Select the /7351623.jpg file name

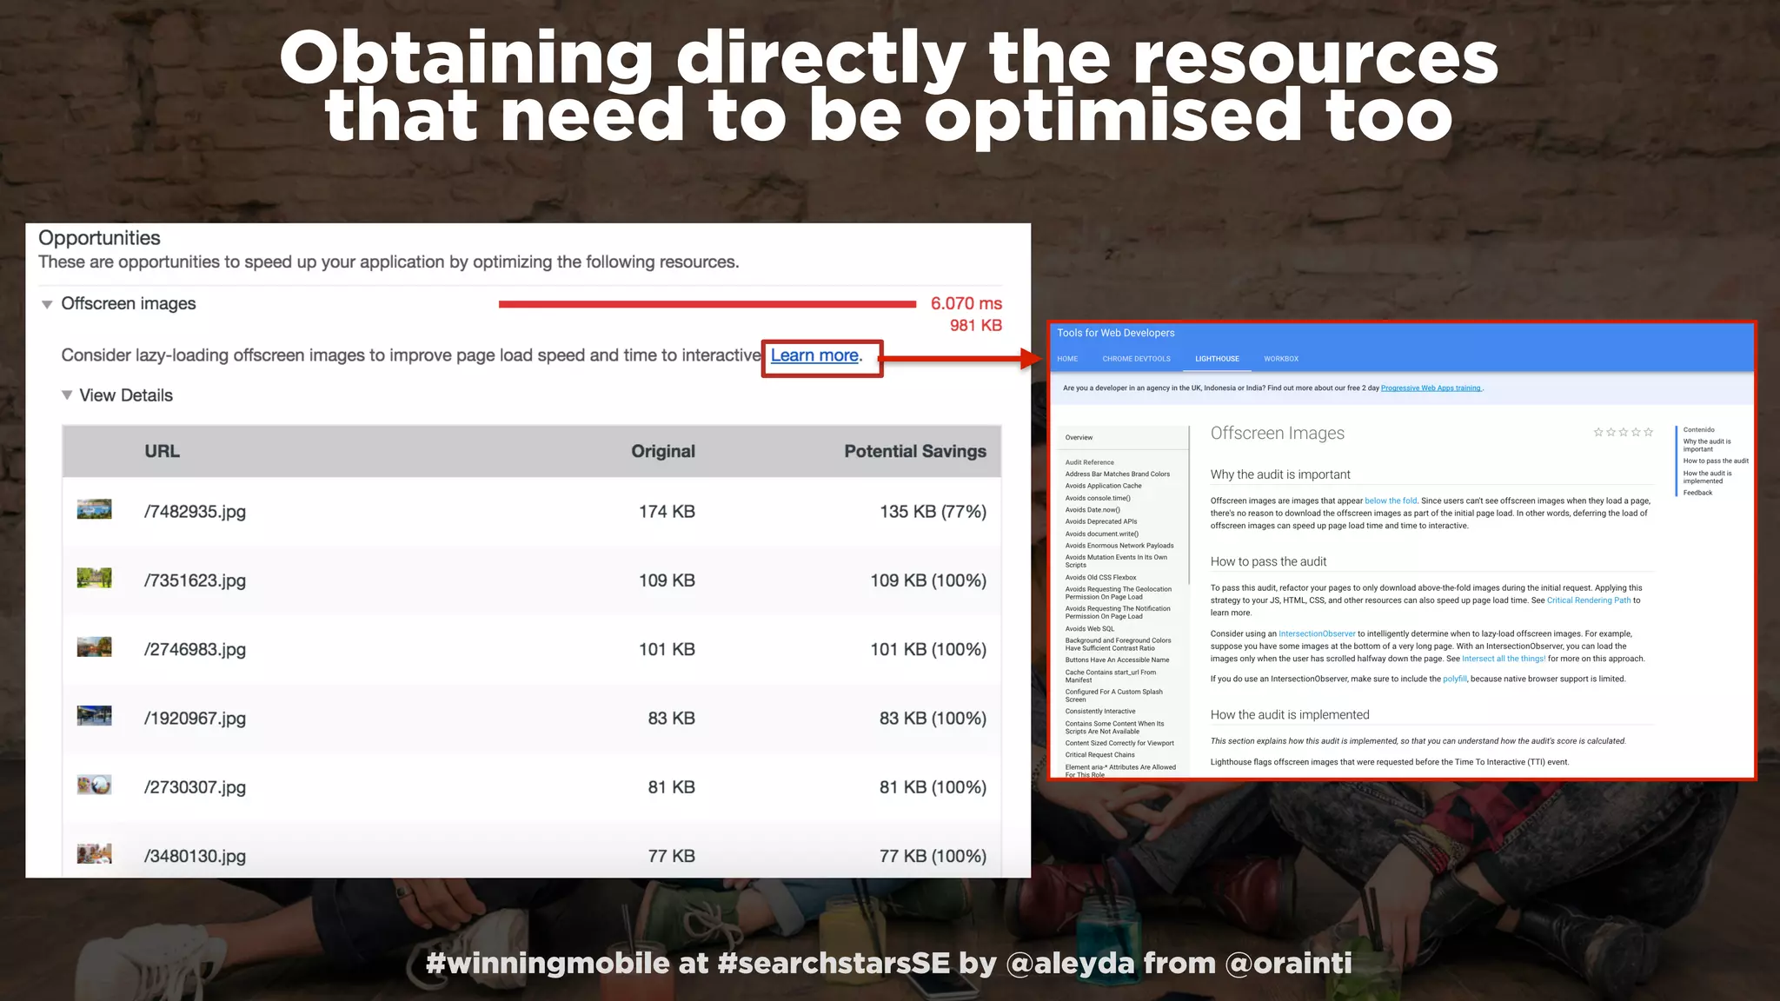pyautogui.click(x=196, y=580)
